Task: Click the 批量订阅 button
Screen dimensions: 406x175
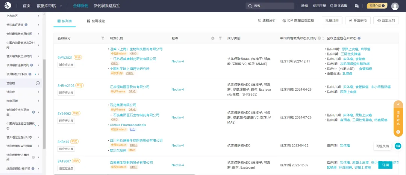Action: (332, 21)
